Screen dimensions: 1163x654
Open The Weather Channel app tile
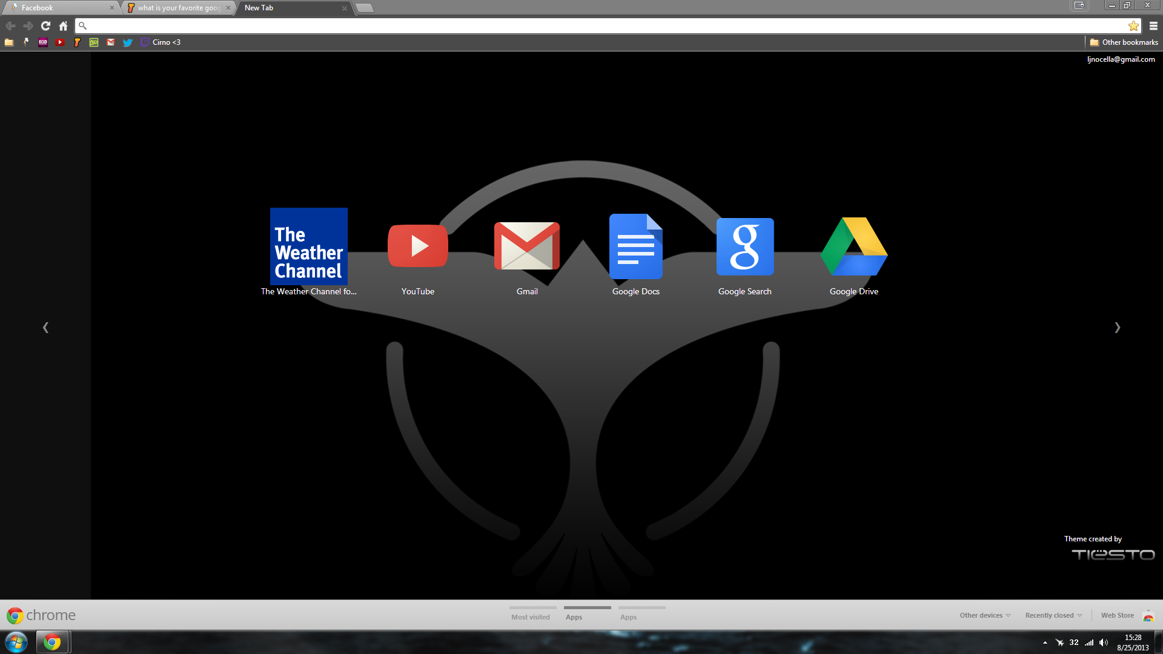point(308,246)
